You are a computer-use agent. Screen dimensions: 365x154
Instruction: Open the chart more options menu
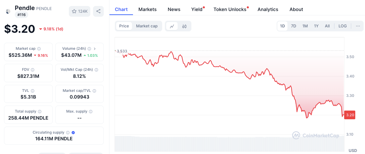click(x=358, y=26)
